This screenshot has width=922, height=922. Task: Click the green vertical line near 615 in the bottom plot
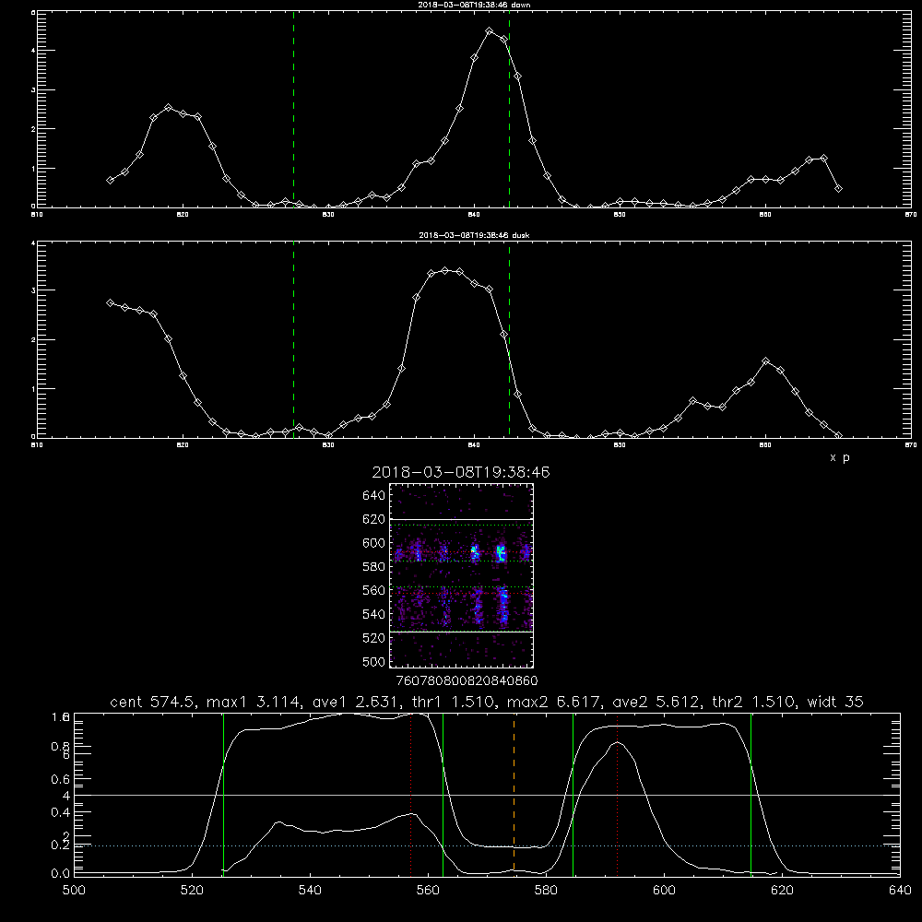[751, 794]
